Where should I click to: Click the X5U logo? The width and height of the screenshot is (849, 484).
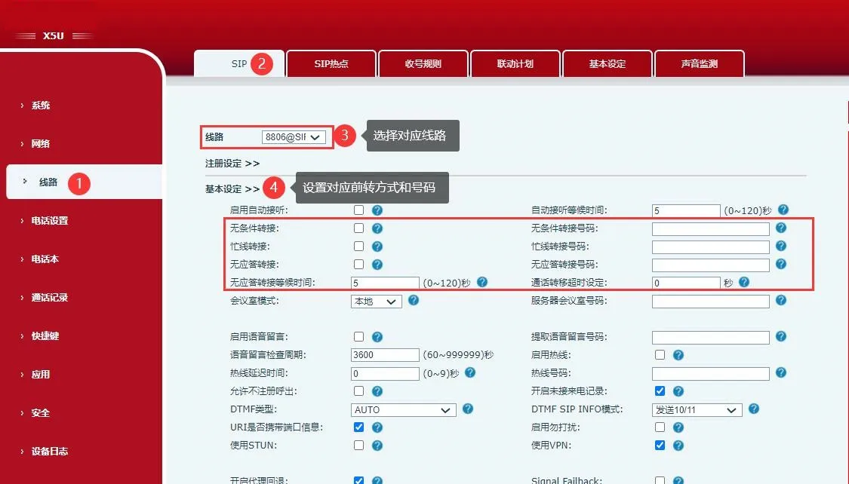51,34
